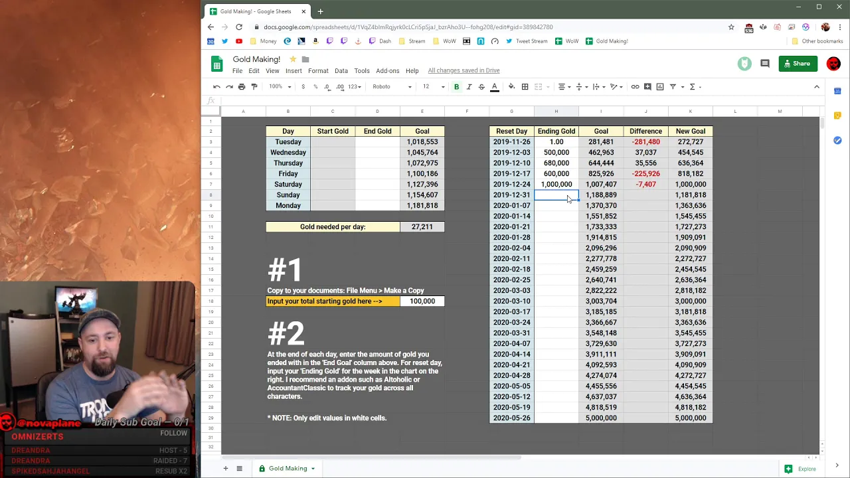Select the Gold Making sheet tab
Screen dimensions: 850x478
pyautogui.click(x=288, y=468)
